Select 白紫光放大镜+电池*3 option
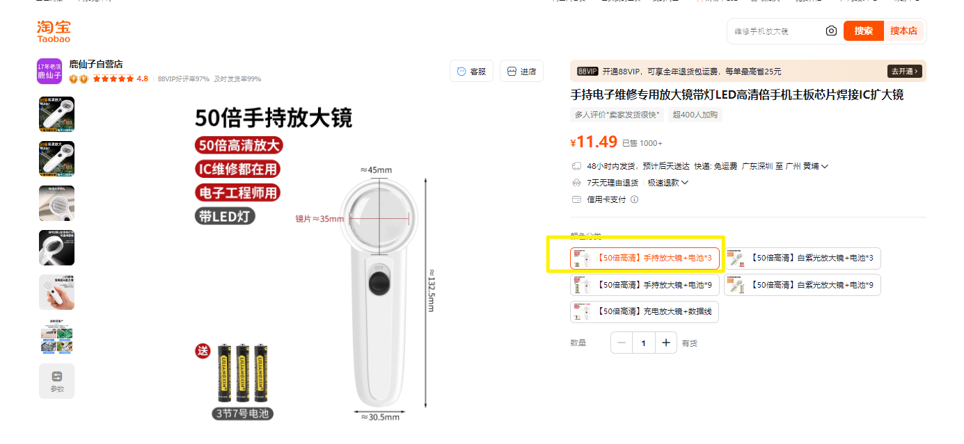Image resolution: width=964 pixels, height=444 pixels. click(803, 258)
